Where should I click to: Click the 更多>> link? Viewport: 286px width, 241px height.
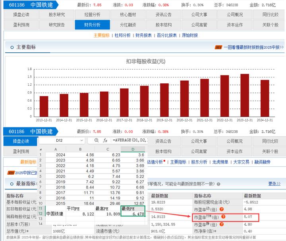pyautogui.click(x=274, y=183)
